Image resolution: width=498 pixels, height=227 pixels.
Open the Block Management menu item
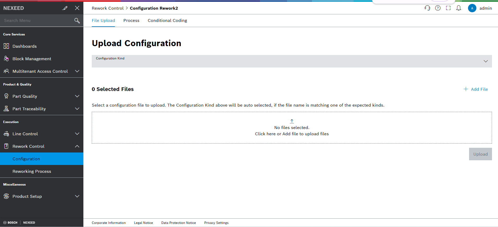[42, 59]
